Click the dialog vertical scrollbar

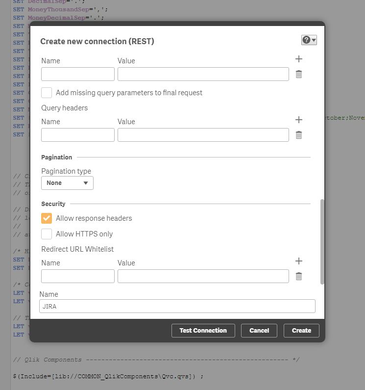pyautogui.click(x=322, y=240)
